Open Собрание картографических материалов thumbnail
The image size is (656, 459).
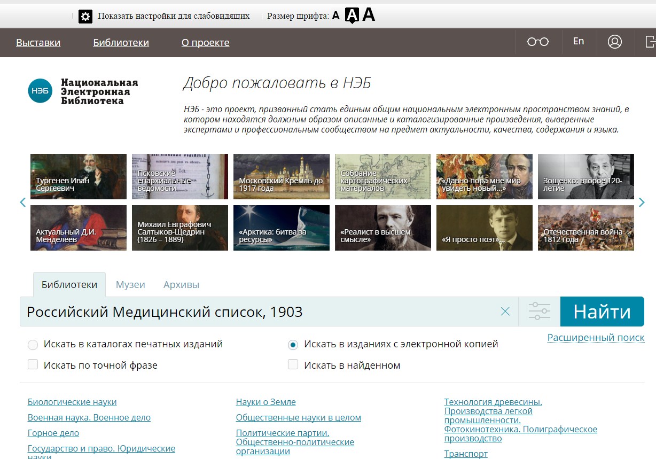coord(383,176)
